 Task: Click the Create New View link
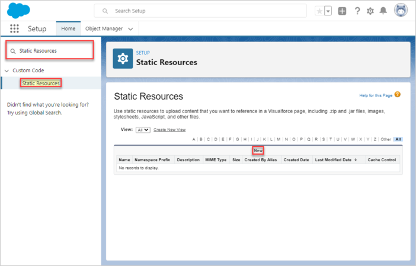tap(169, 129)
